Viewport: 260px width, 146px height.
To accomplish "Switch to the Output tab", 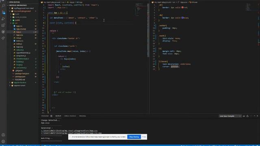I will [x=58, y=116].
